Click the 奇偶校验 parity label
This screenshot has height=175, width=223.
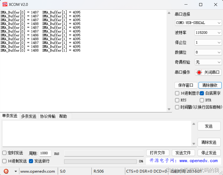pos(182,62)
